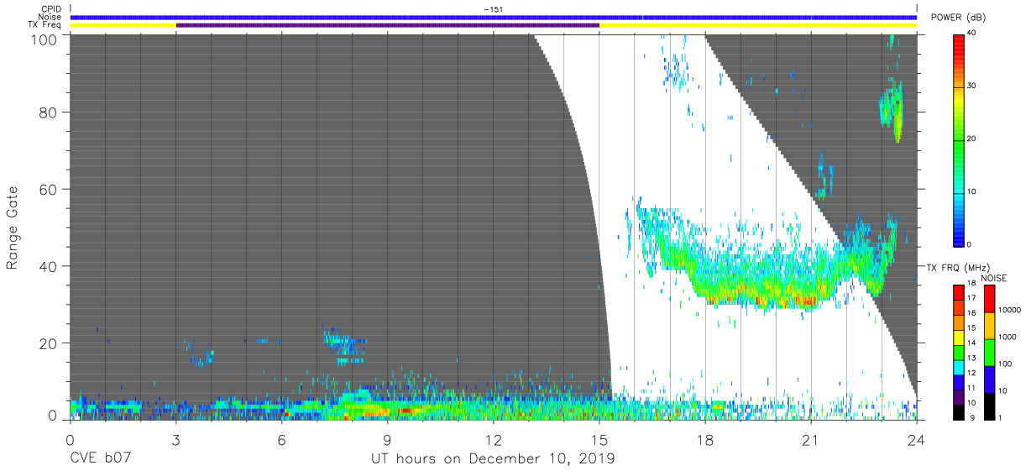The height and width of the screenshot is (476, 1031).
Task: Click x-axis tick label '3'
Action: pyautogui.click(x=175, y=439)
